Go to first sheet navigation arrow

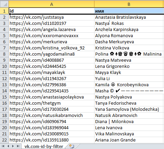3,146
